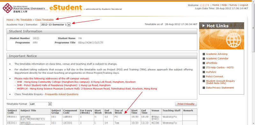Open the Survey link
The height and width of the screenshot is (125, 255).
pos(233,5)
